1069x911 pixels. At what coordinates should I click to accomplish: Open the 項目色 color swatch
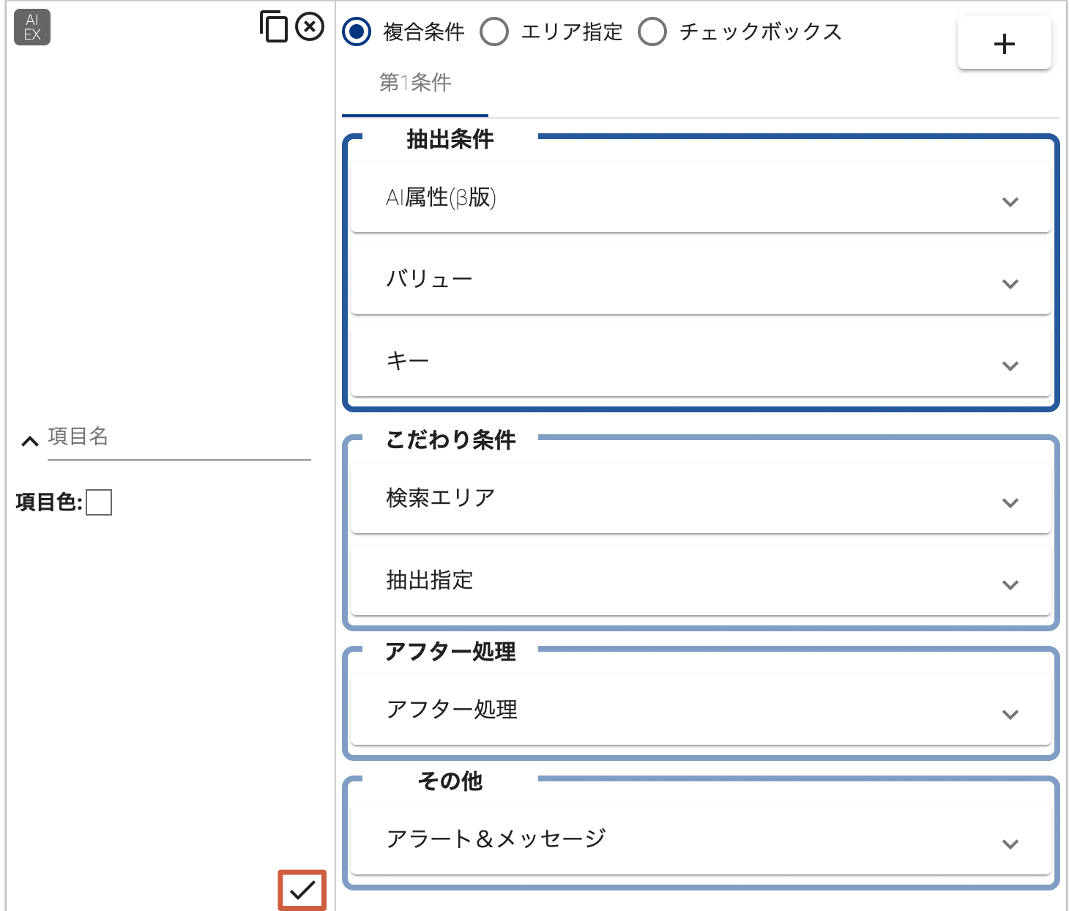pos(99,502)
